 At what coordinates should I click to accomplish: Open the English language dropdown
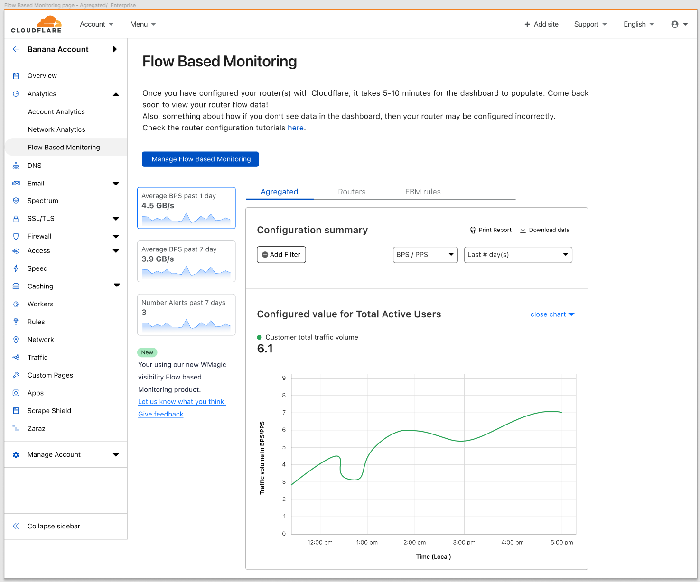tap(639, 24)
